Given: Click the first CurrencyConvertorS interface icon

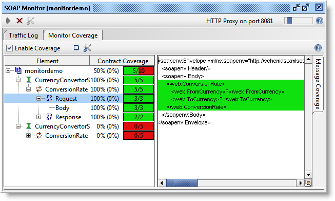Looking at the screenshot, I should [29, 80].
